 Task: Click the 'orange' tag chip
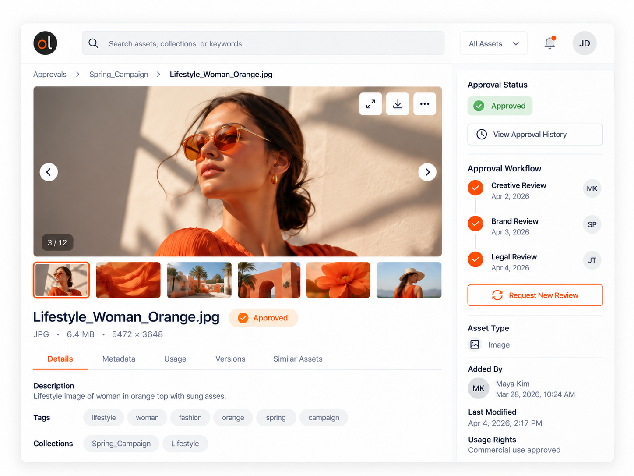(x=233, y=418)
